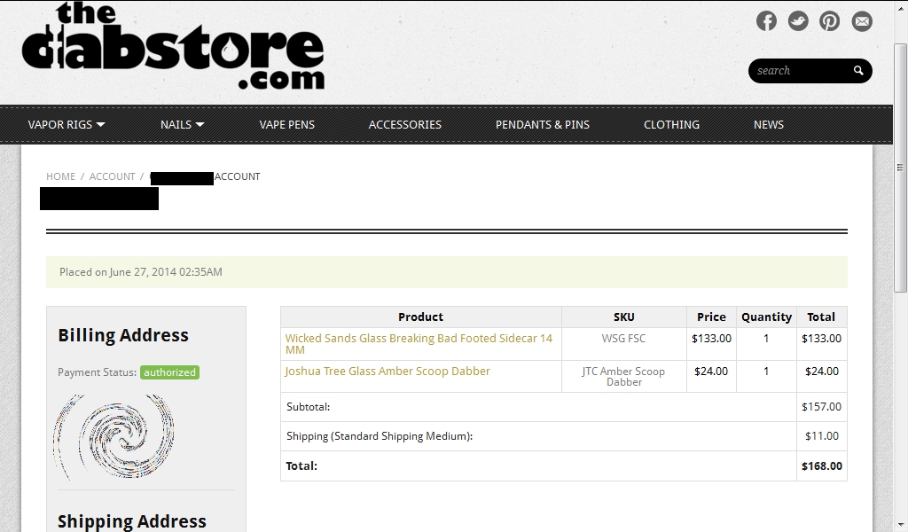Click the Home breadcrumb link

[61, 176]
